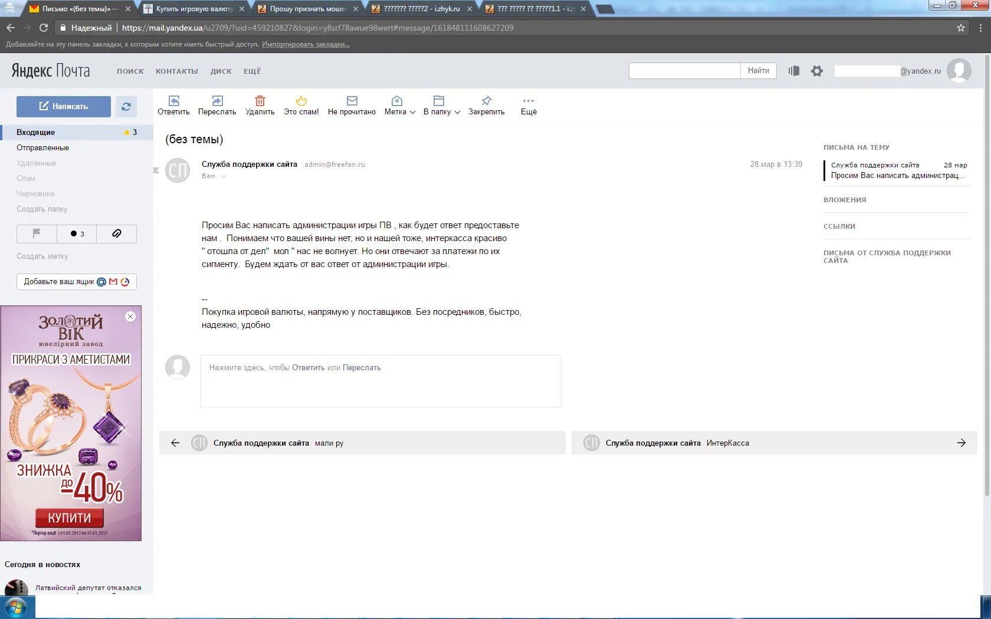Open the ДИСК menu item
The height and width of the screenshot is (619, 991).
221,71
